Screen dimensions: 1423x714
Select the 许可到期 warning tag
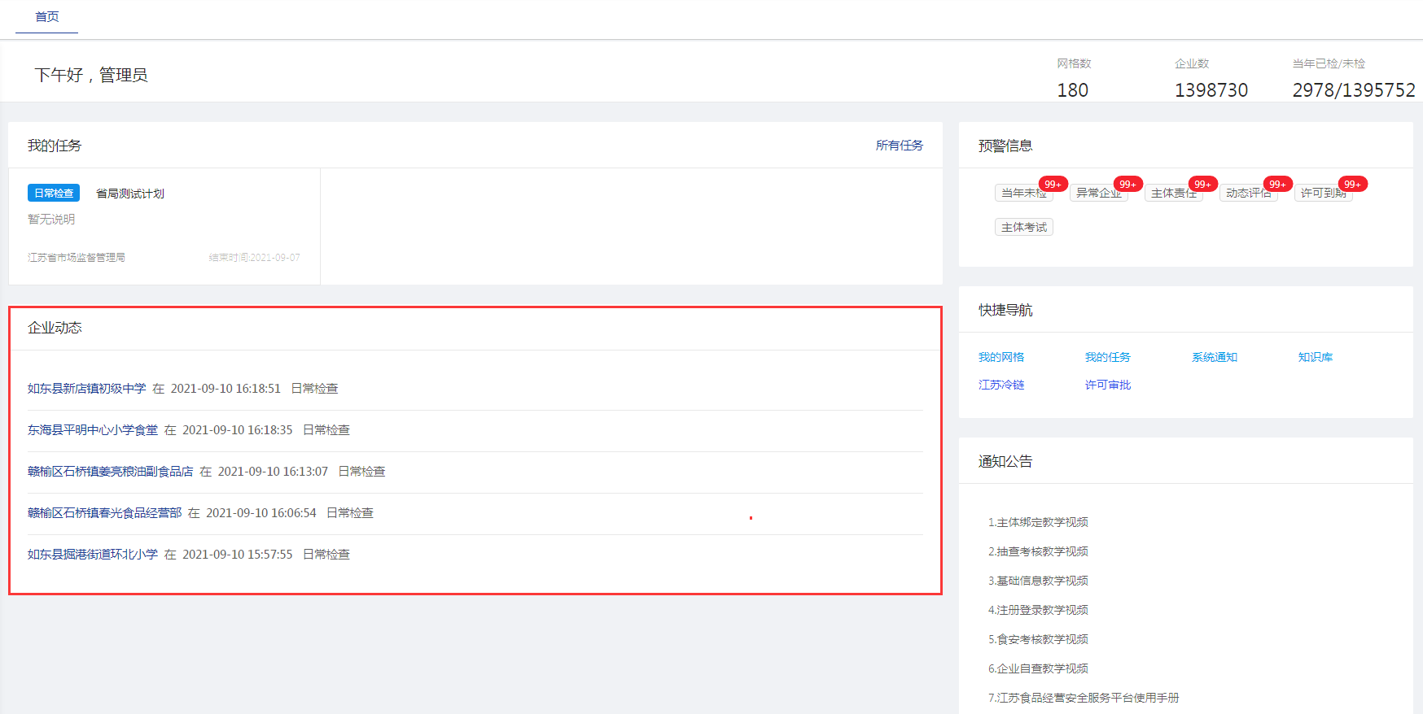pyautogui.click(x=1322, y=194)
